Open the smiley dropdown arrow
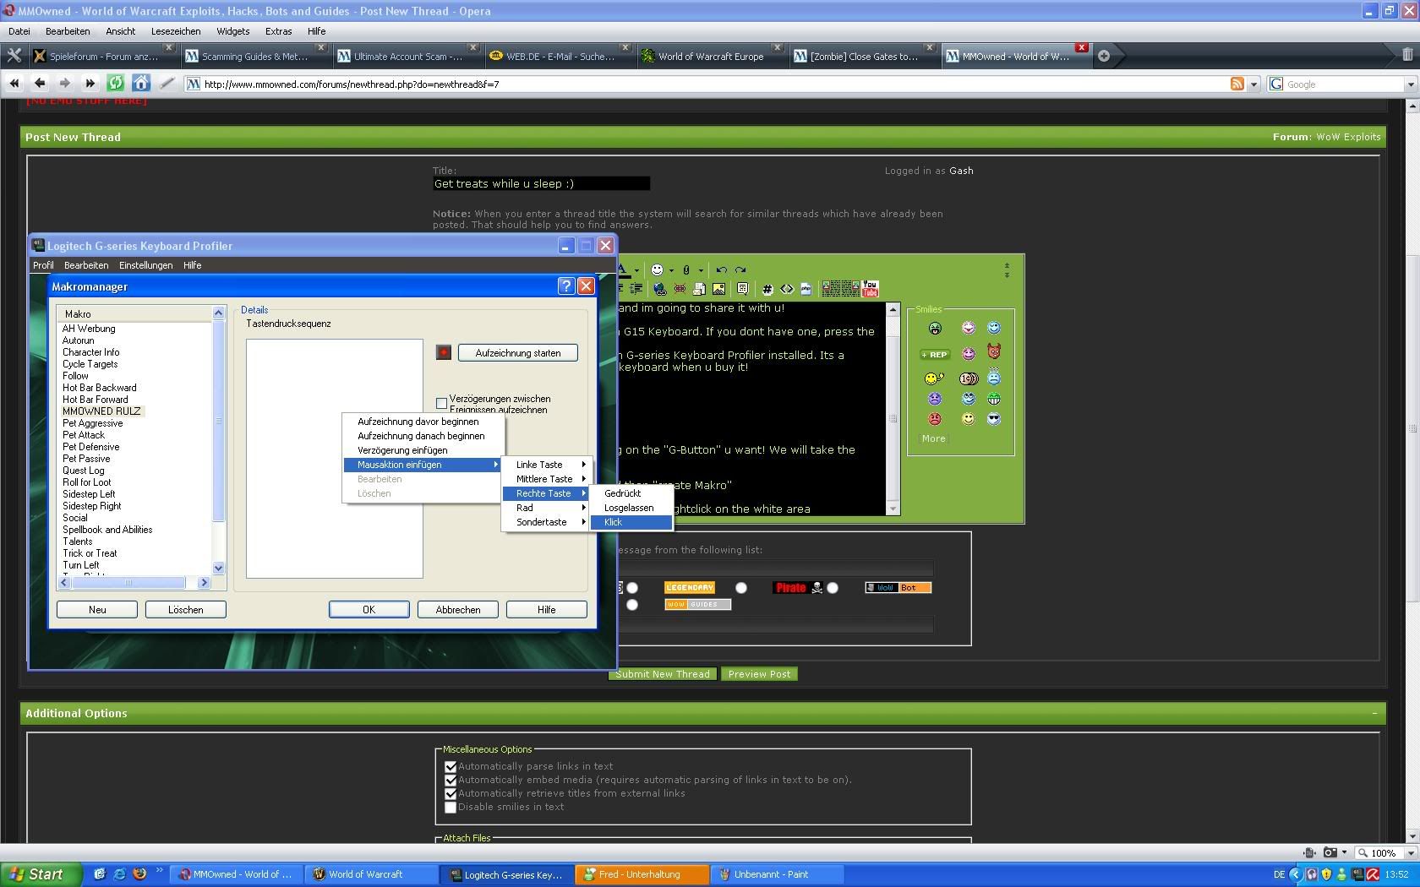The image size is (1420, 887). point(671,270)
